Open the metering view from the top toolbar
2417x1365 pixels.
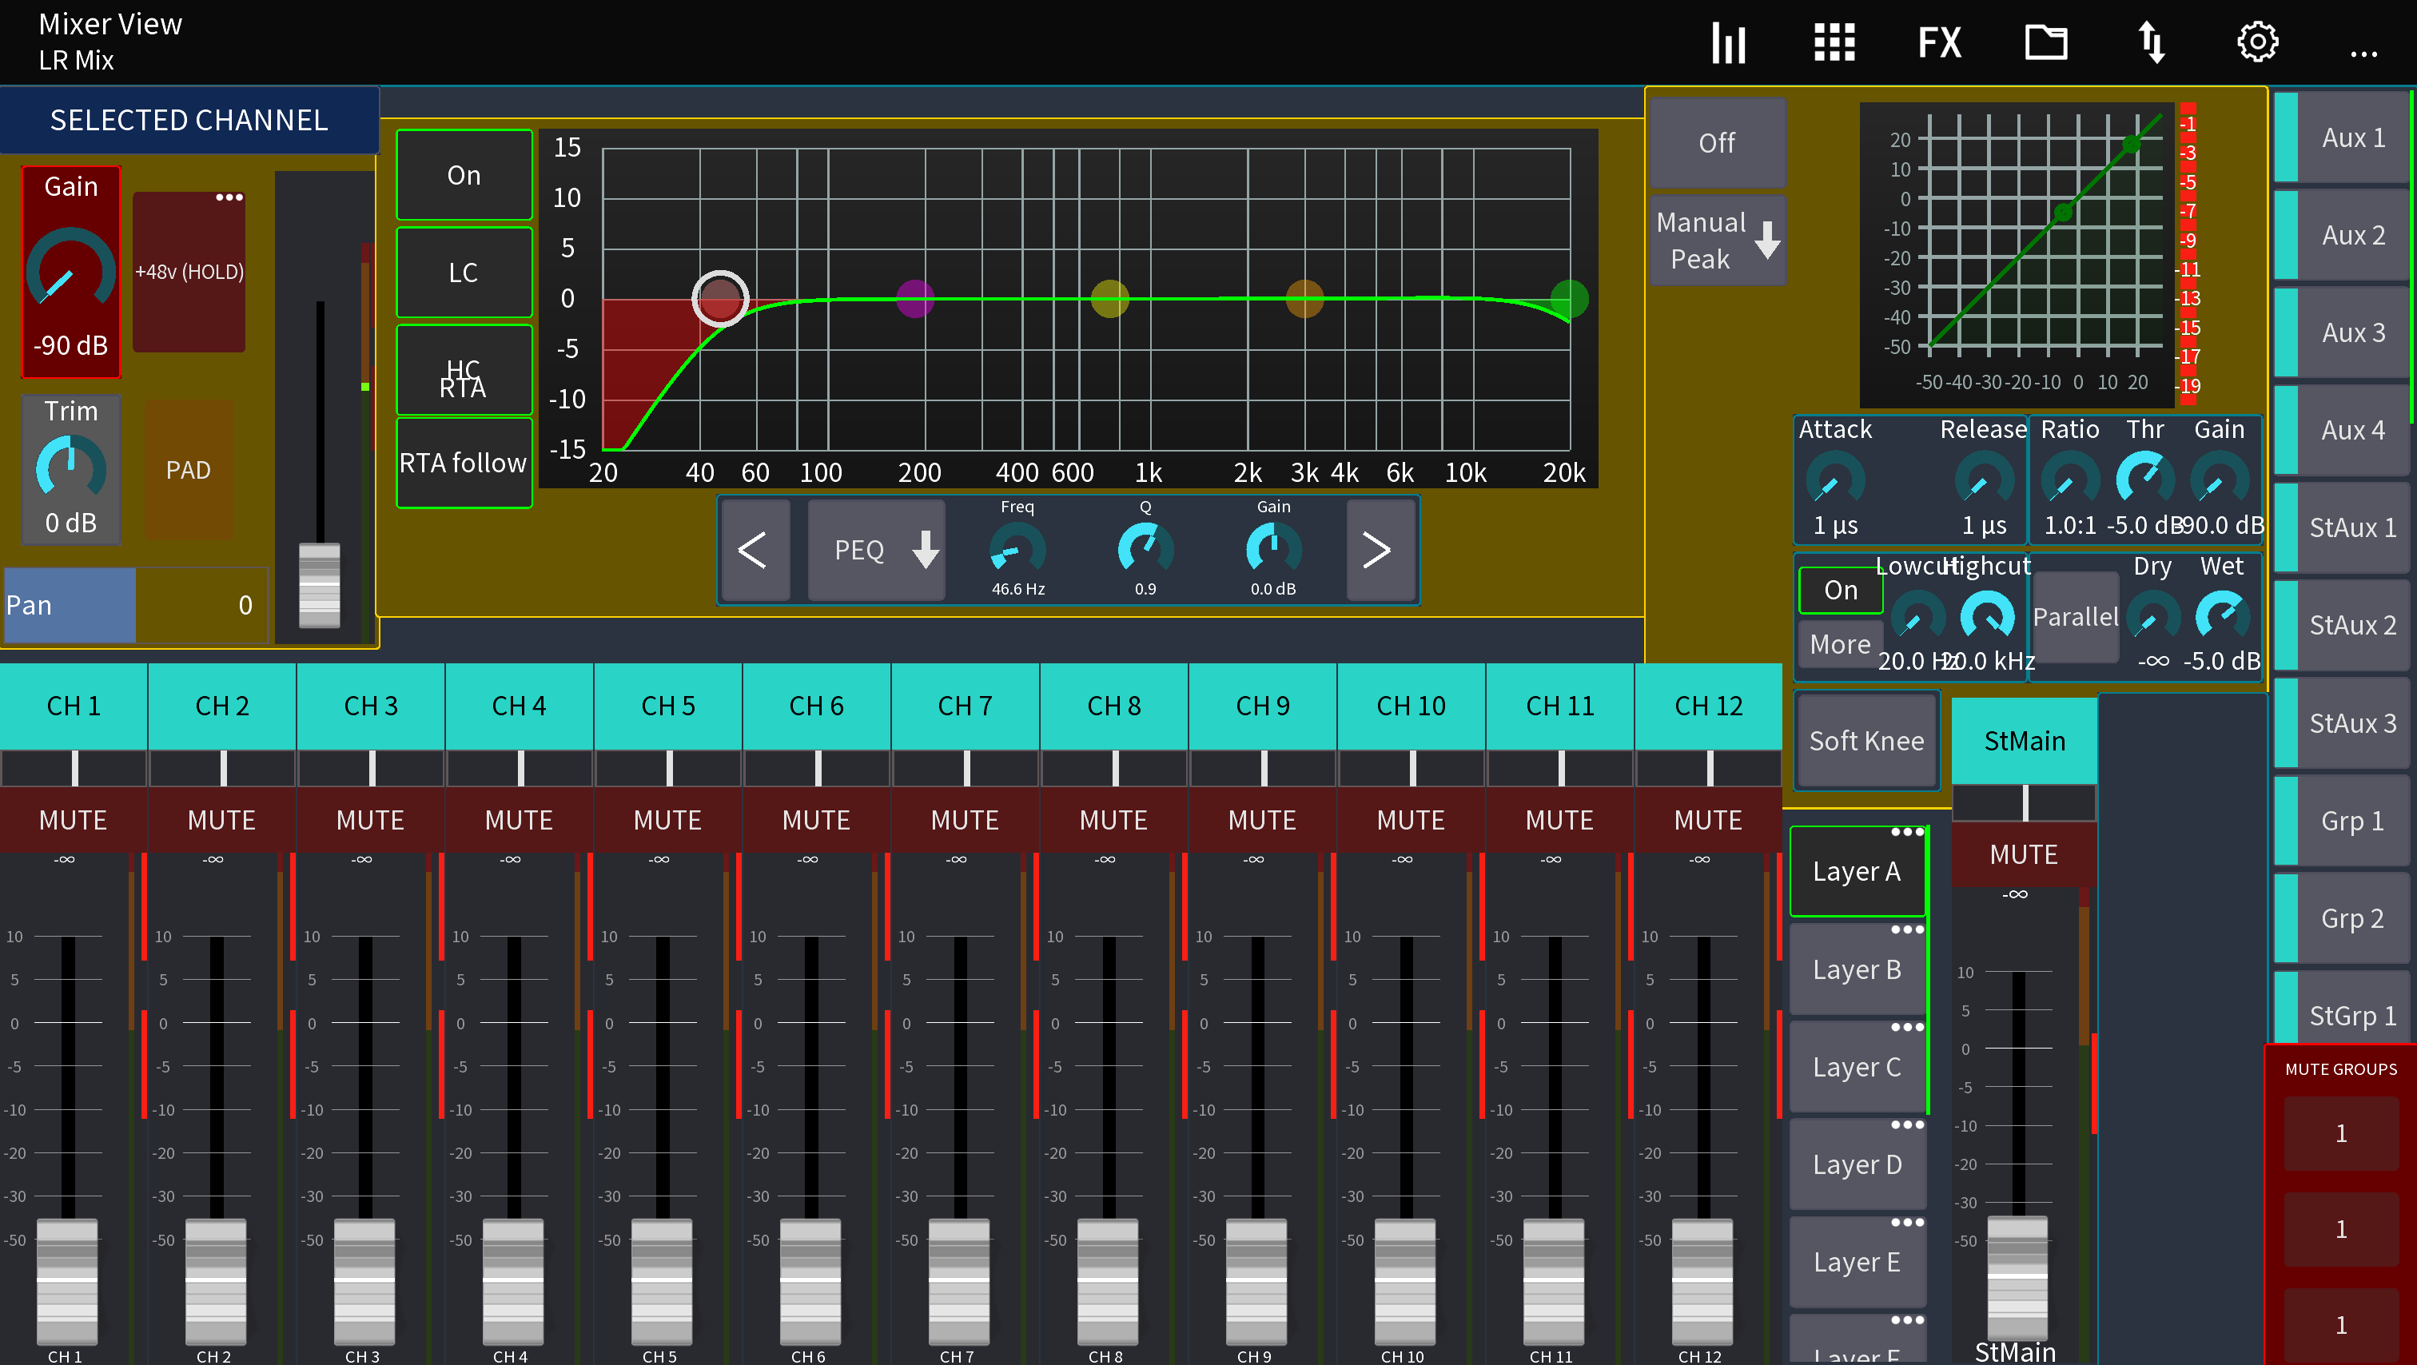point(1730,42)
